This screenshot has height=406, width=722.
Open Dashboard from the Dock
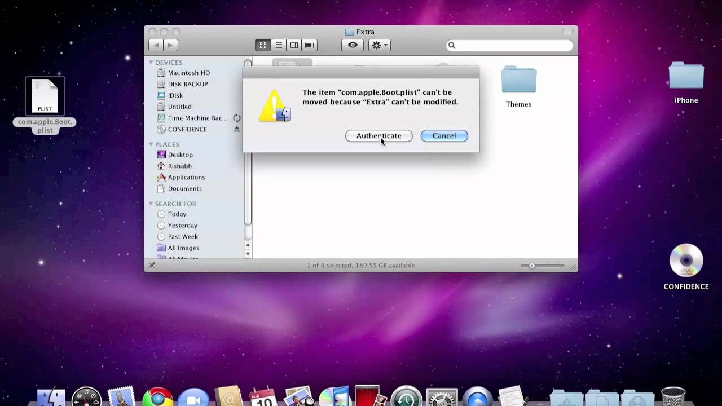(86, 396)
